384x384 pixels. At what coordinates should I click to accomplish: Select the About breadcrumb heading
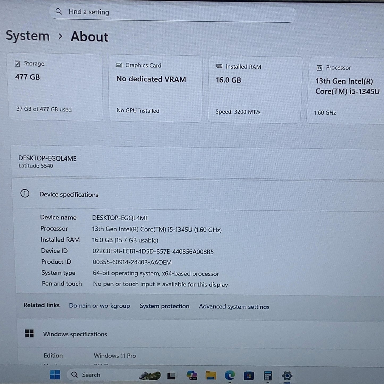[x=90, y=36]
